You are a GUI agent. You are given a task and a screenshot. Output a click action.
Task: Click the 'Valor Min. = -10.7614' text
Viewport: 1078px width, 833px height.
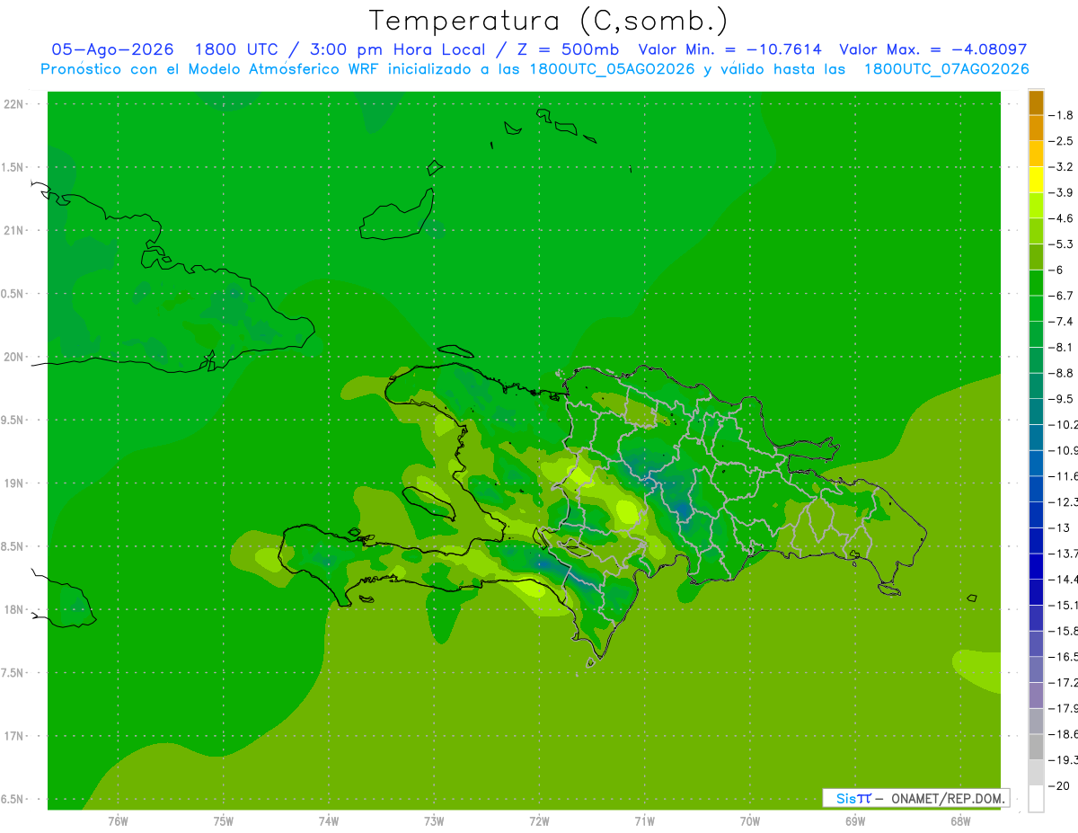pos(729,49)
